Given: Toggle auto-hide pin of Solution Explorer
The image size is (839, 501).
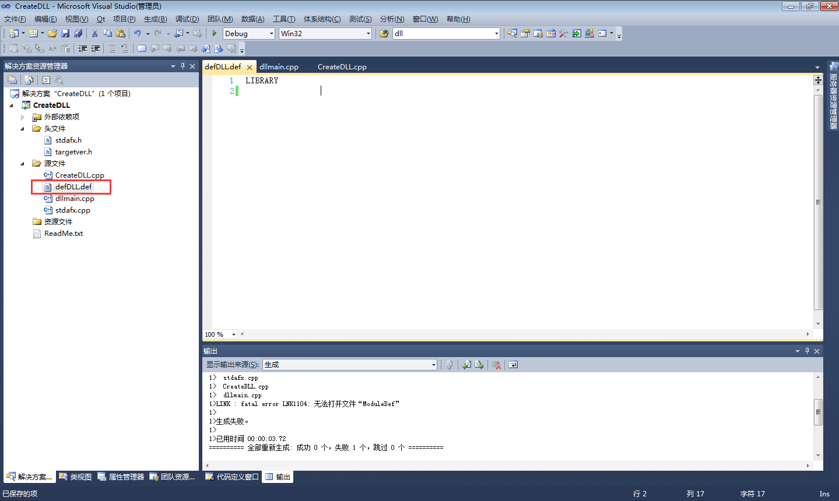Looking at the screenshot, I should [x=182, y=66].
